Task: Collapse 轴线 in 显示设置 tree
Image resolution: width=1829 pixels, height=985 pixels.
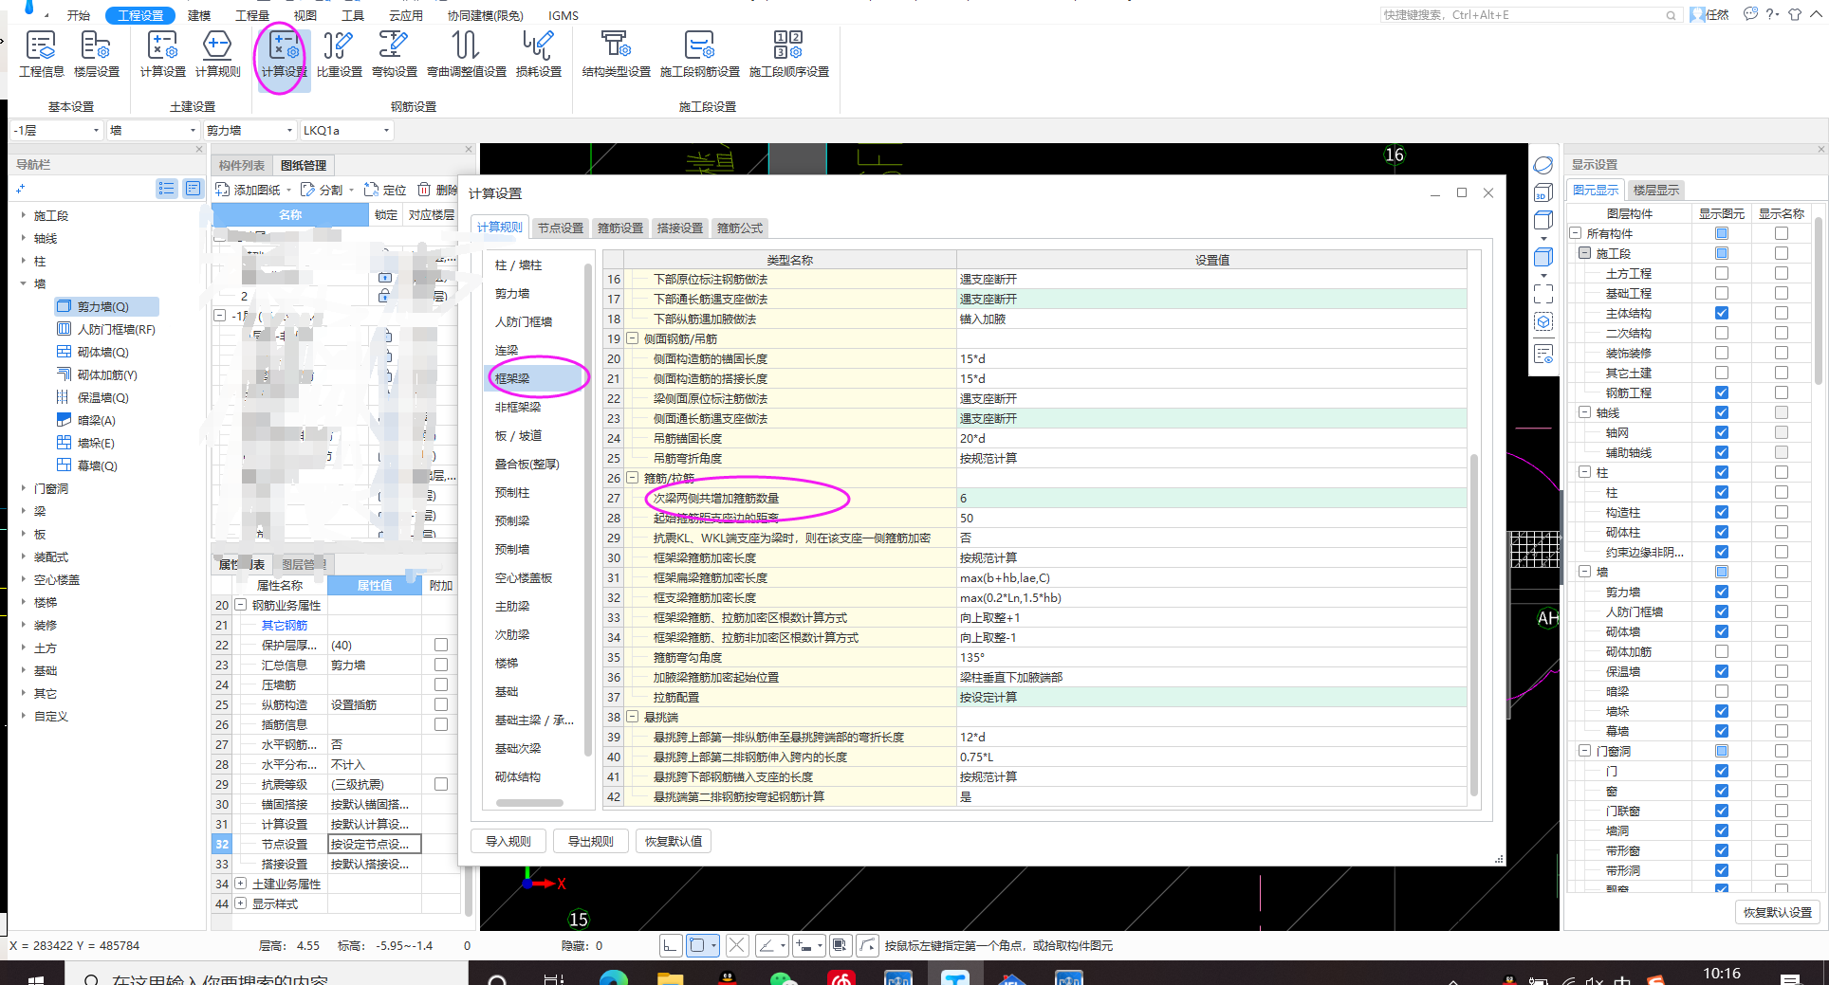Action: tap(1584, 412)
